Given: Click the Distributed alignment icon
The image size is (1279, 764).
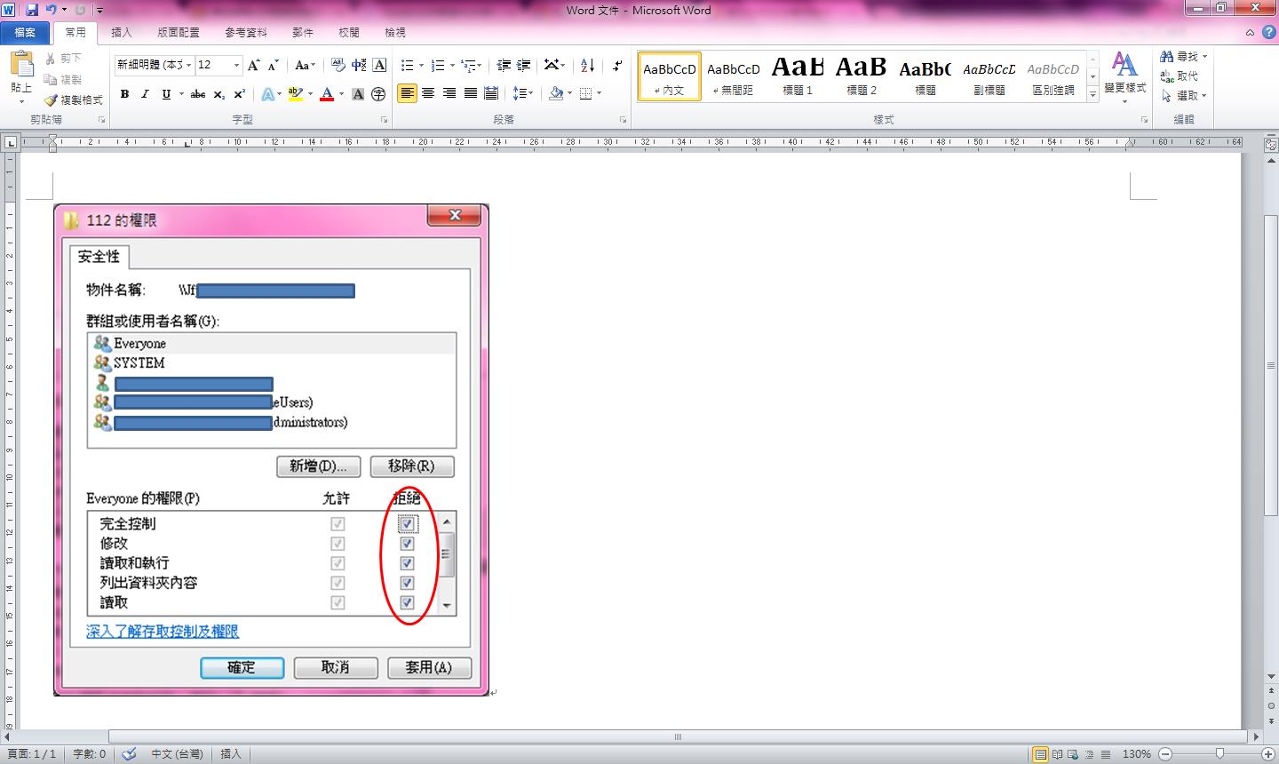Looking at the screenshot, I should coord(493,93).
